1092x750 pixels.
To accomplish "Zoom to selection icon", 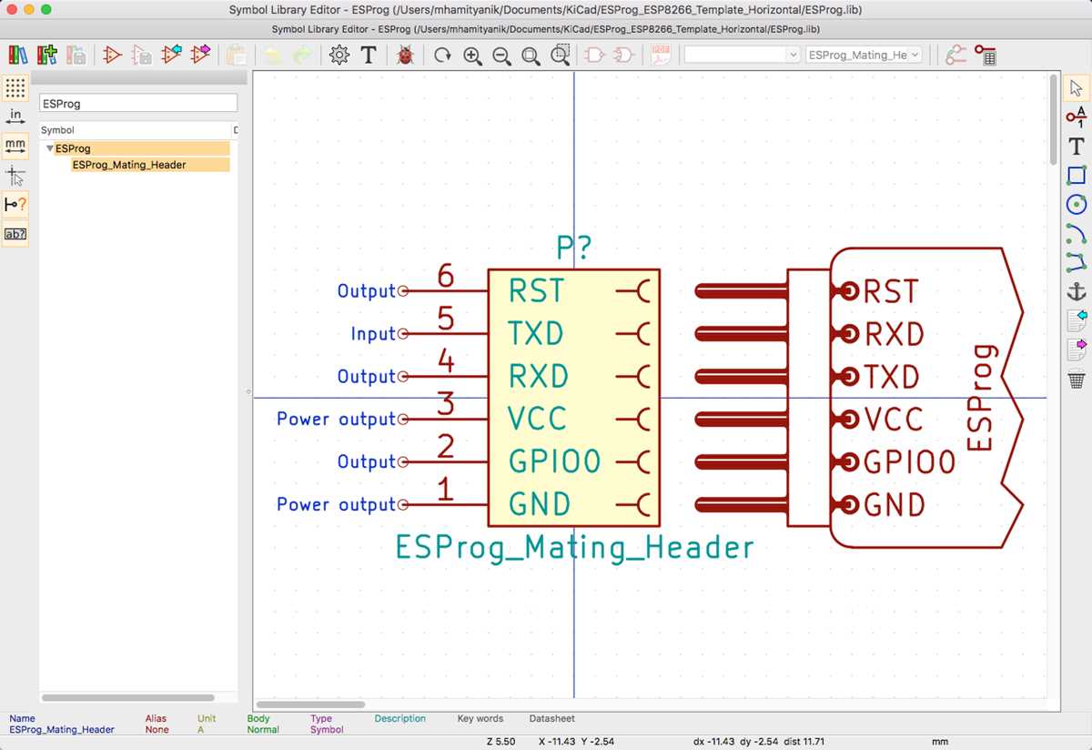I will click(561, 55).
